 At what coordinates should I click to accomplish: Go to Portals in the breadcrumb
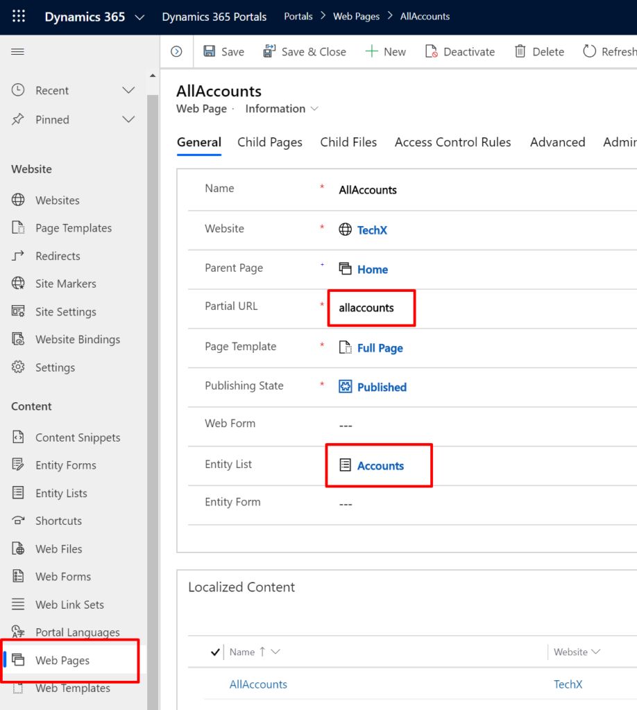(x=298, y=17)
